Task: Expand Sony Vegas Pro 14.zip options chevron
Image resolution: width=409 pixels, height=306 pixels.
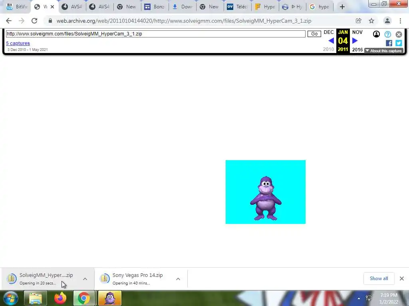Action: 178,279
